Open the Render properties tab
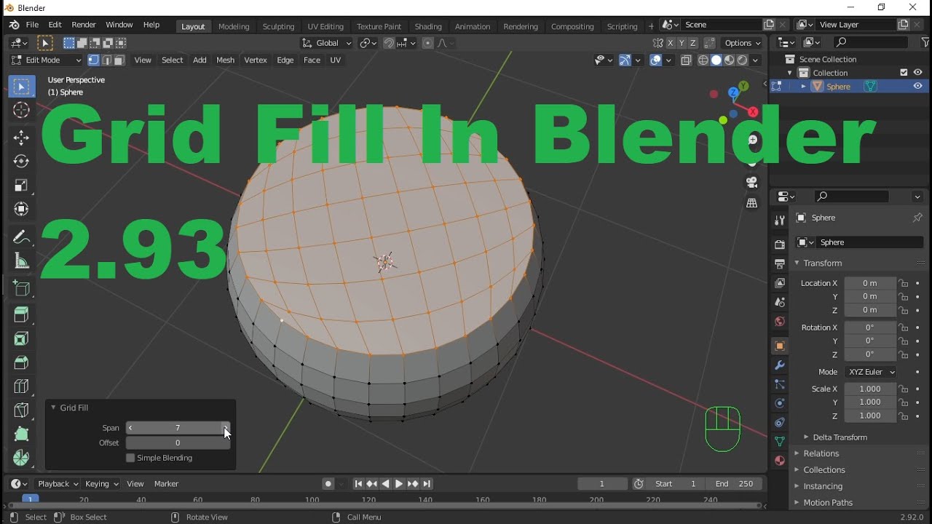The image size is (932, 524). [779, 245]
